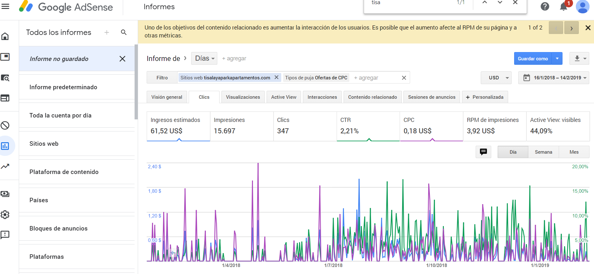Open the chart annotations comment icon
The width and height of the screenshot is (594, 274).
click(x=483, y=152)
